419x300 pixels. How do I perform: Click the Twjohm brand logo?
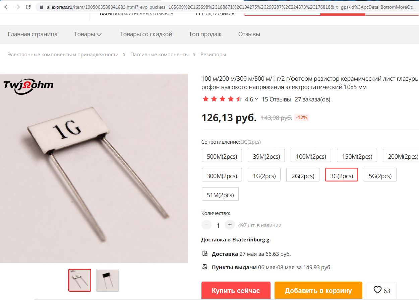click(x=28, y=85)
